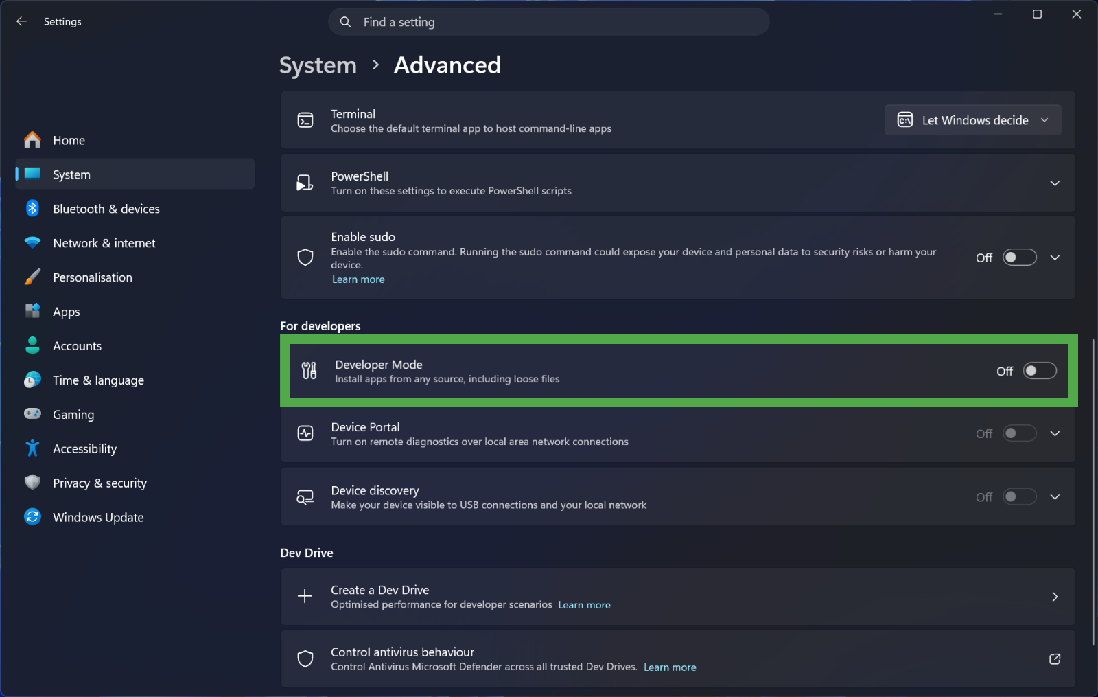Click the Control antivirus behaviour shield icon
Viewport: 1098px width, 697px height.
[305, 659]
